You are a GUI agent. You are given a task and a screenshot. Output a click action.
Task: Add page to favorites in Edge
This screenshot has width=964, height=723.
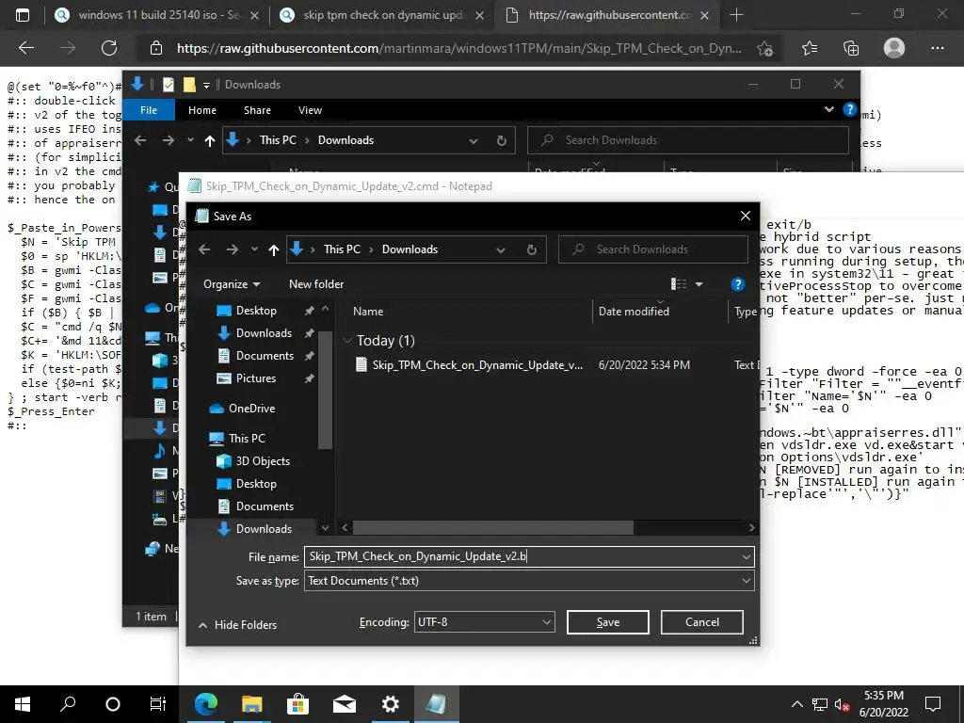(764, 48)
